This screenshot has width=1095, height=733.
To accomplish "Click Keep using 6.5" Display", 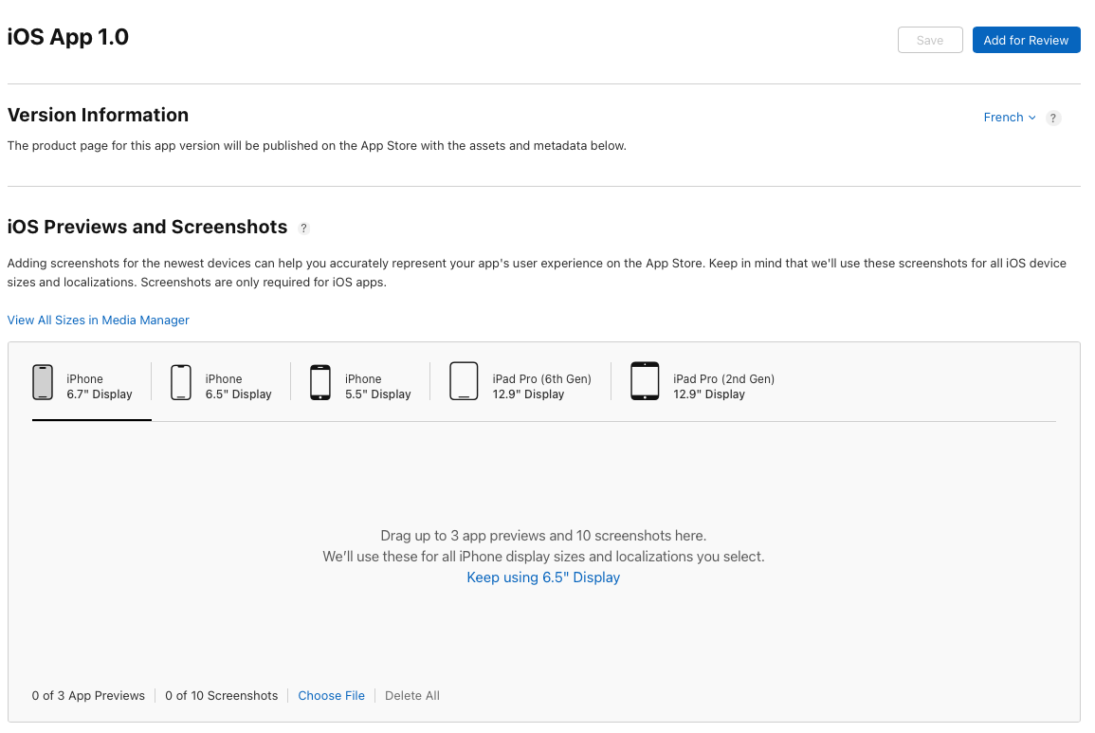I will tap(542, 577).
